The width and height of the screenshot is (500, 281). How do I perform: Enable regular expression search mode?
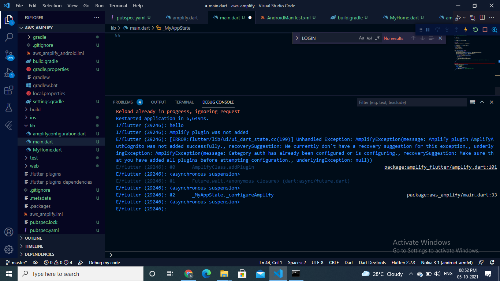(377, 38)
